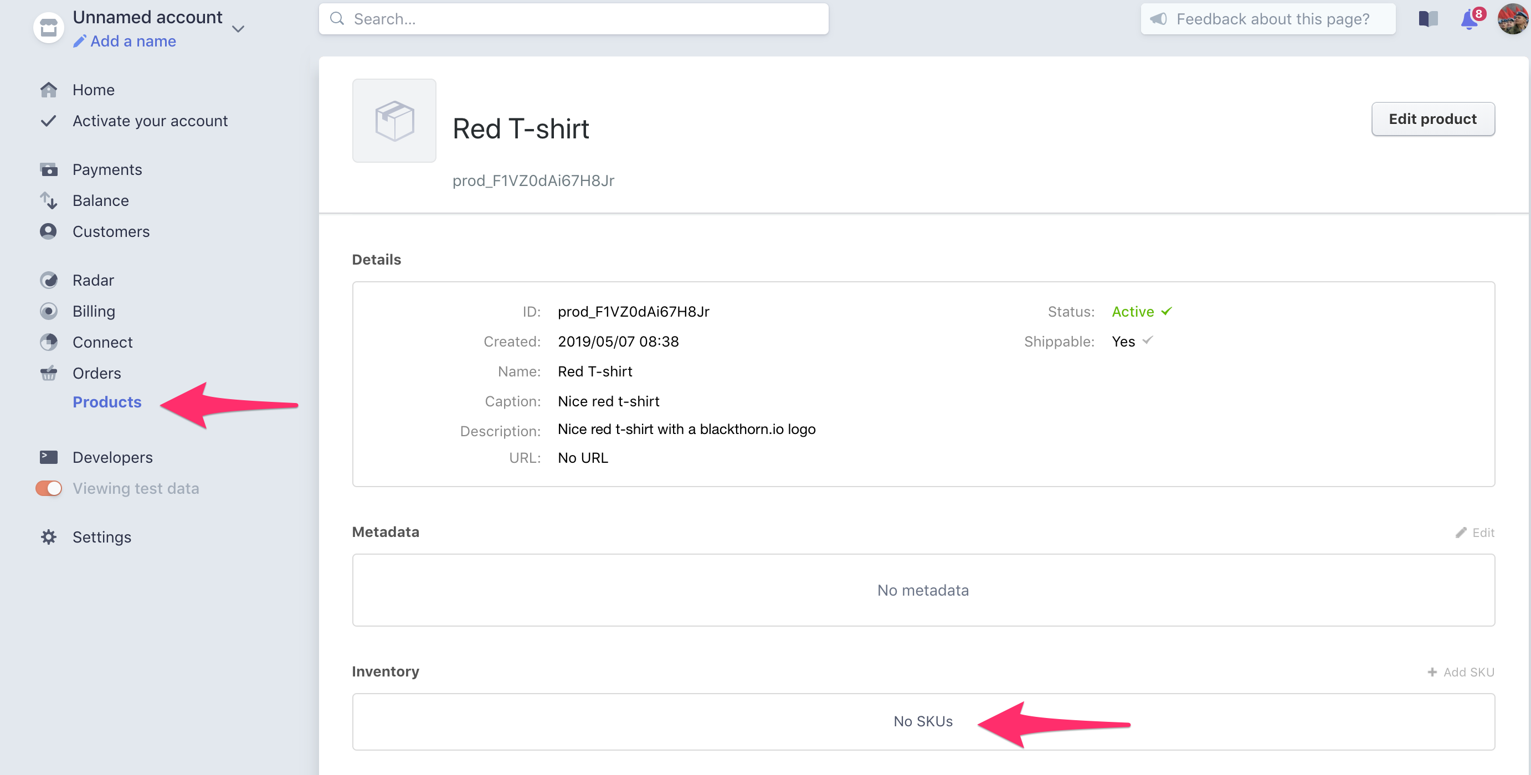The width and height of the screenshot is (1531, 775).
Task: Focus the Search input field
Action: click(573, 19)
